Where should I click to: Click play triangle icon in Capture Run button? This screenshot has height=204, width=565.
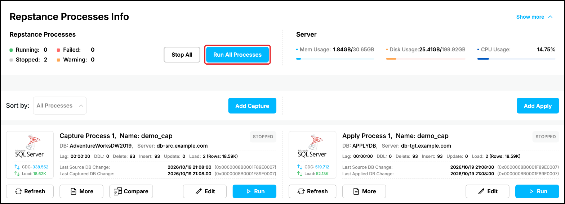pyautogui.click(x=248, y=191)
